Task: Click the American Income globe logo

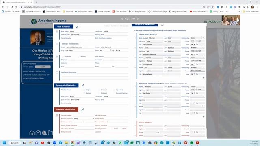Action: 34,21
